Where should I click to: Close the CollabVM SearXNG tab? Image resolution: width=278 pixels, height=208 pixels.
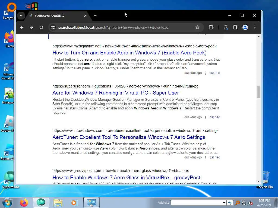point(85,16)
